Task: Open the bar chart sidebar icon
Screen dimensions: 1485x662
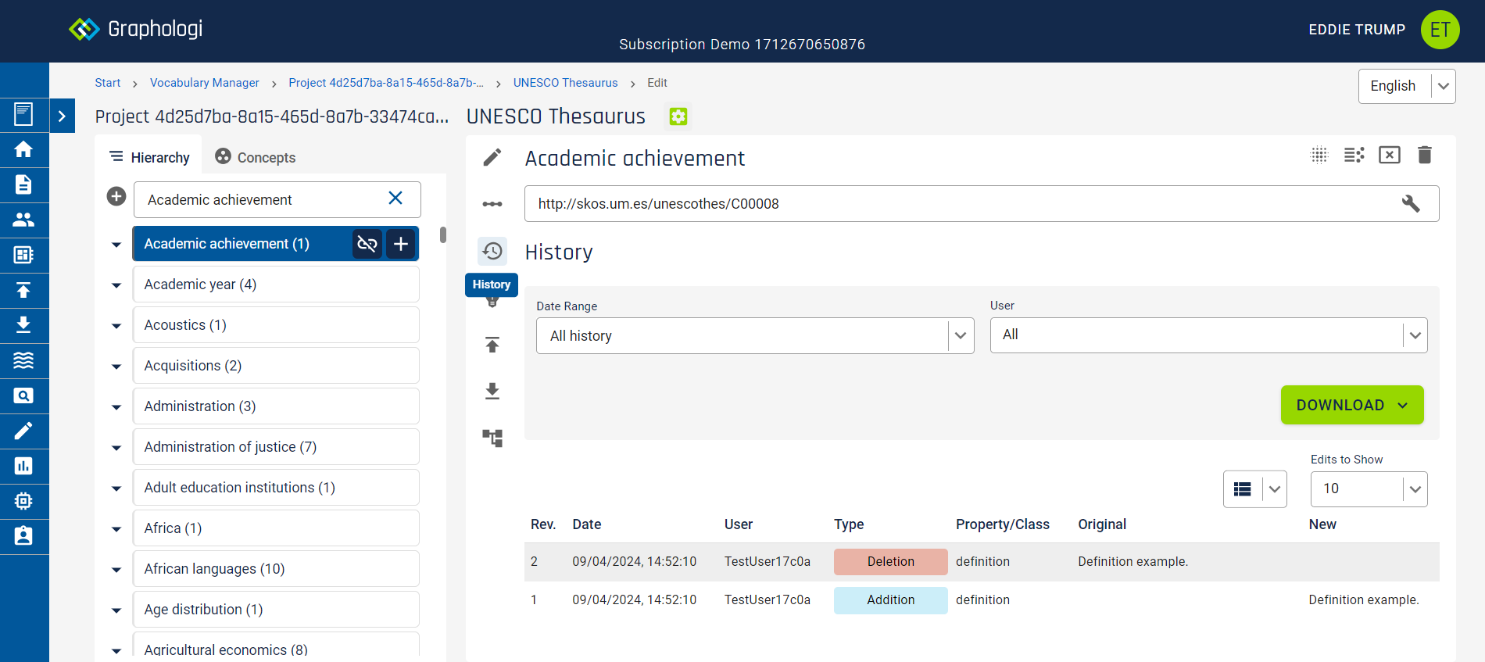Action: pos(23,466)
